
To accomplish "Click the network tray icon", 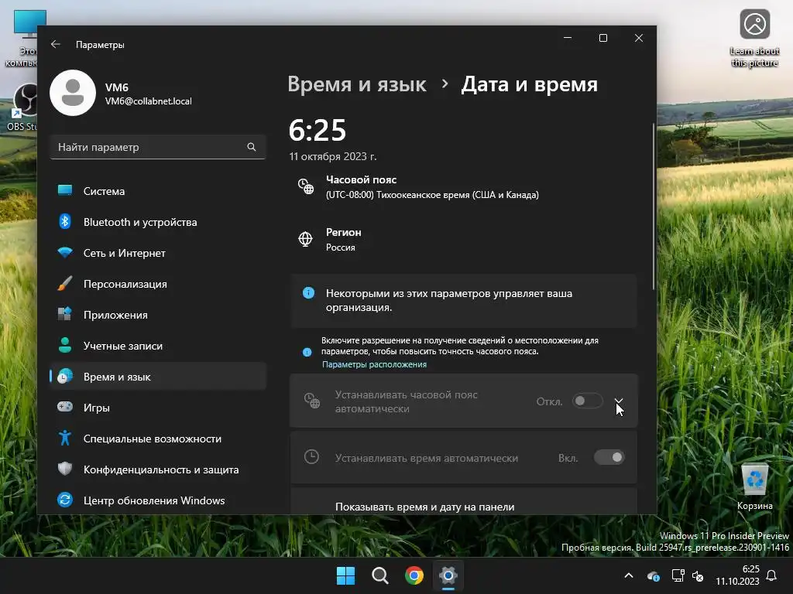I will (x=678, y=575).
